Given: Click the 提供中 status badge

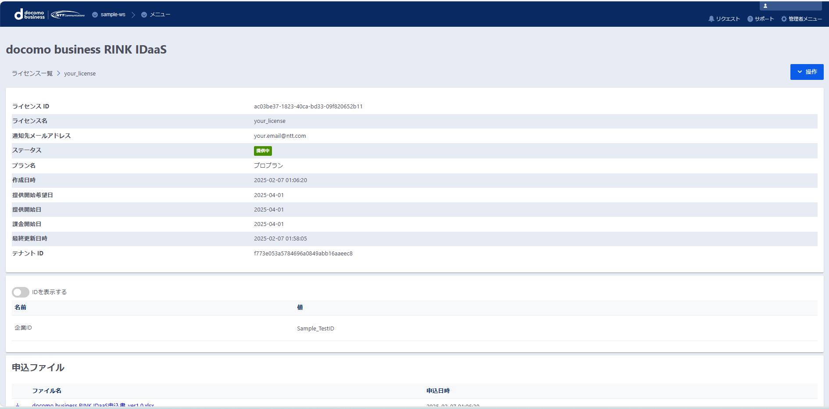Looking at the screenshot, I should (263, 151).
